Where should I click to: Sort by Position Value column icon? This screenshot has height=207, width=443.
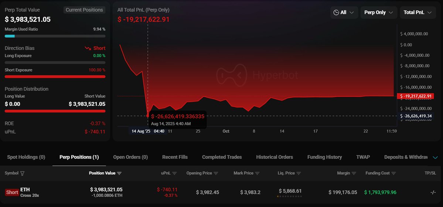[x=119, y=173]
